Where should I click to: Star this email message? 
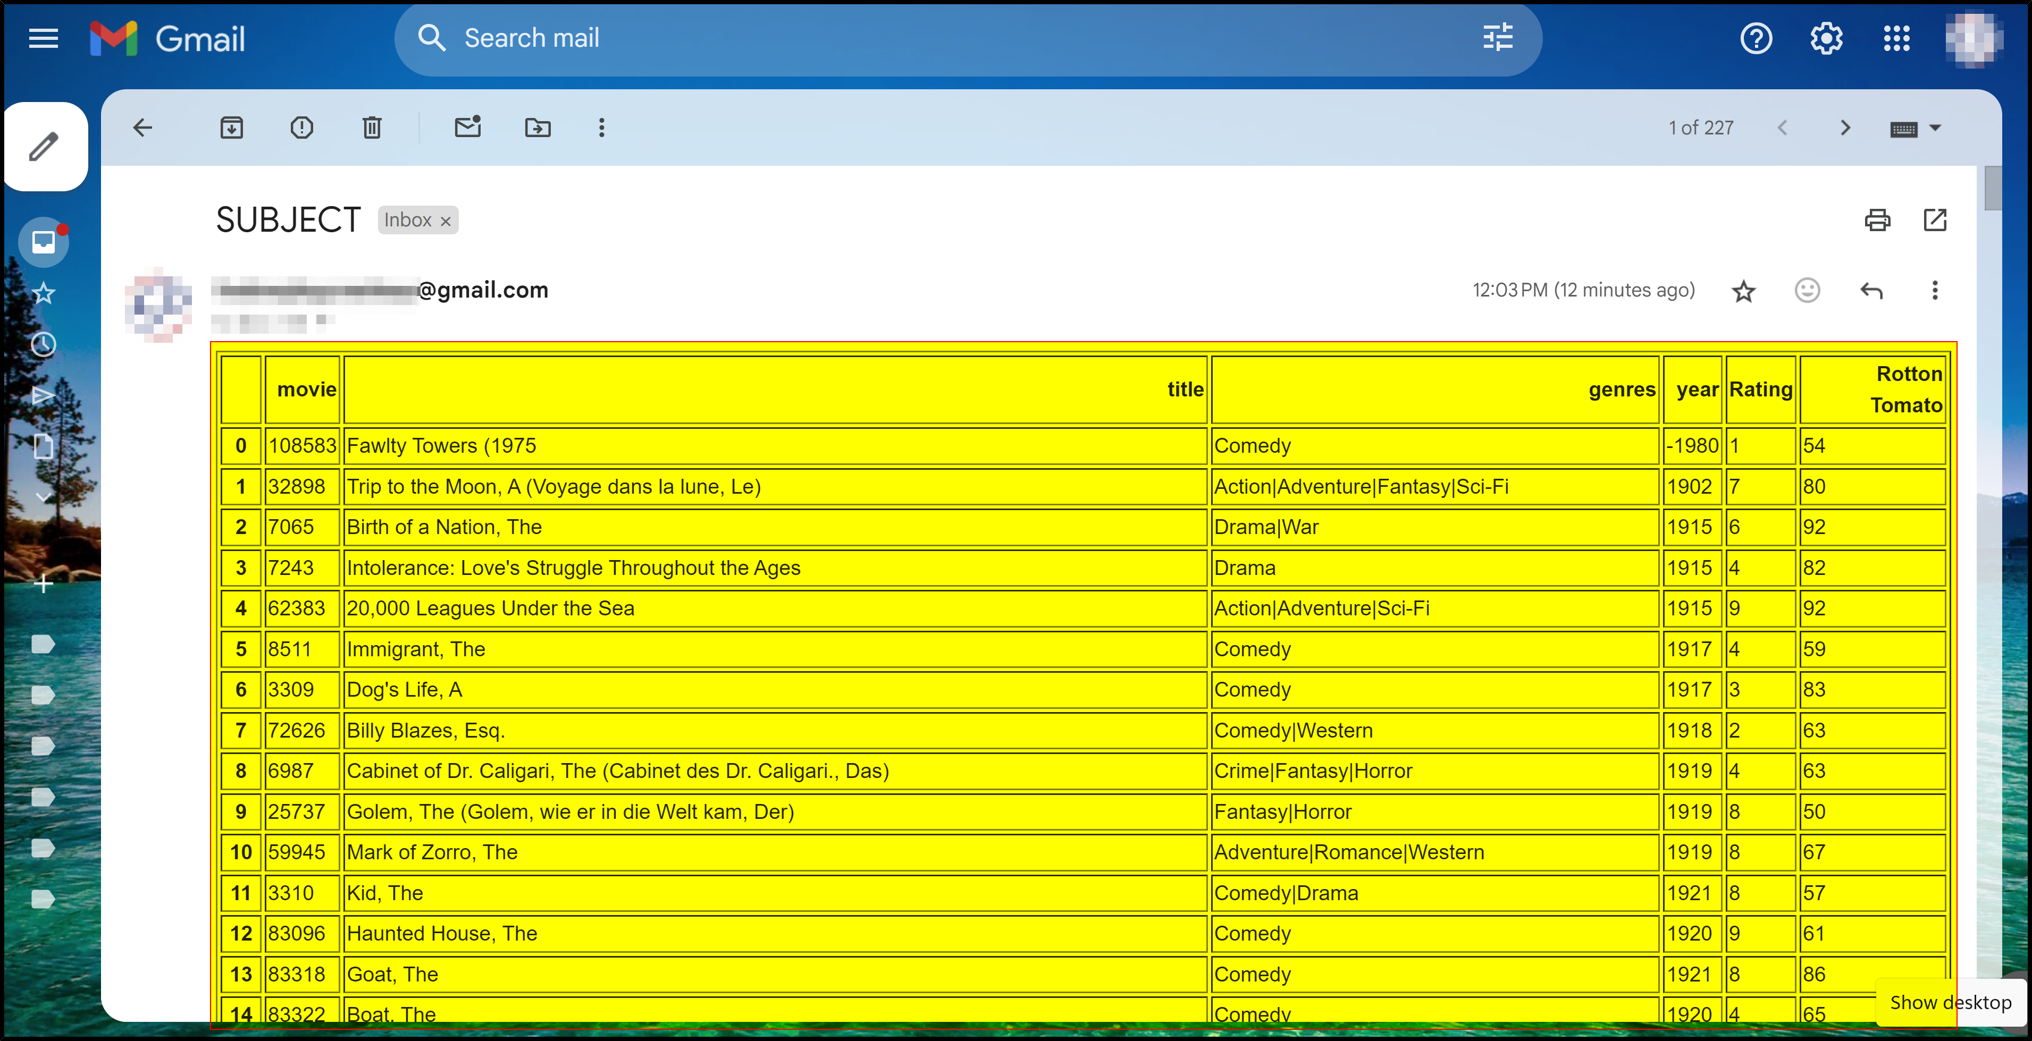(1743, 291)
